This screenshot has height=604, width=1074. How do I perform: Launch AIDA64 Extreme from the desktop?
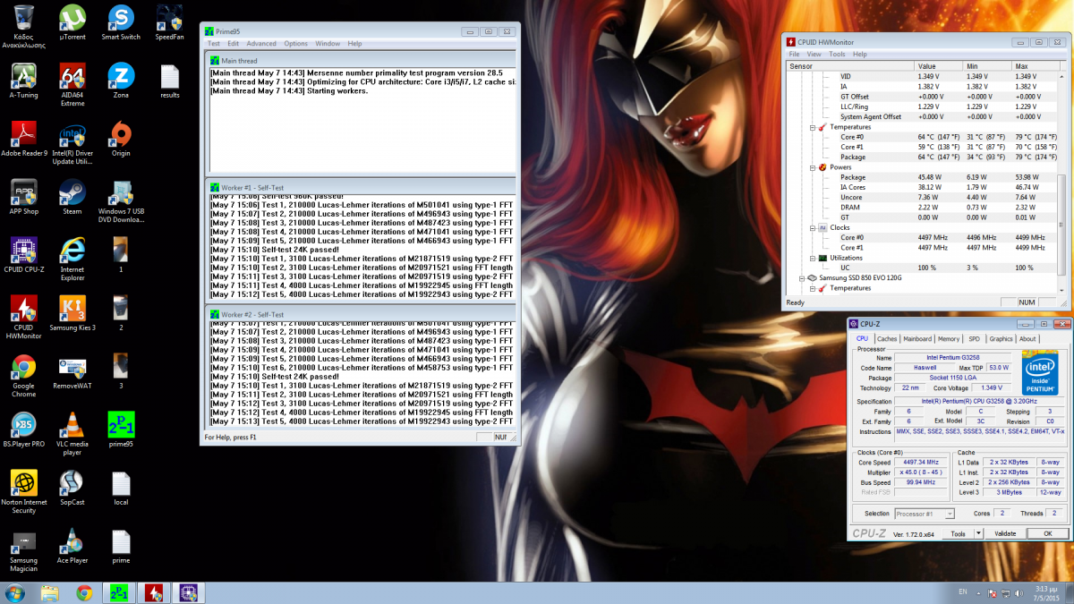72,85
